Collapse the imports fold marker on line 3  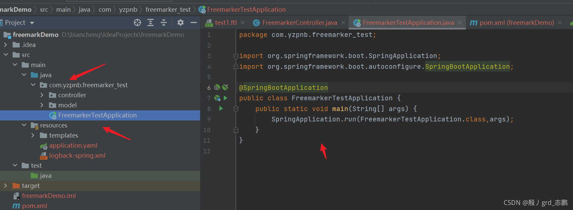click(x=236, y=56)
